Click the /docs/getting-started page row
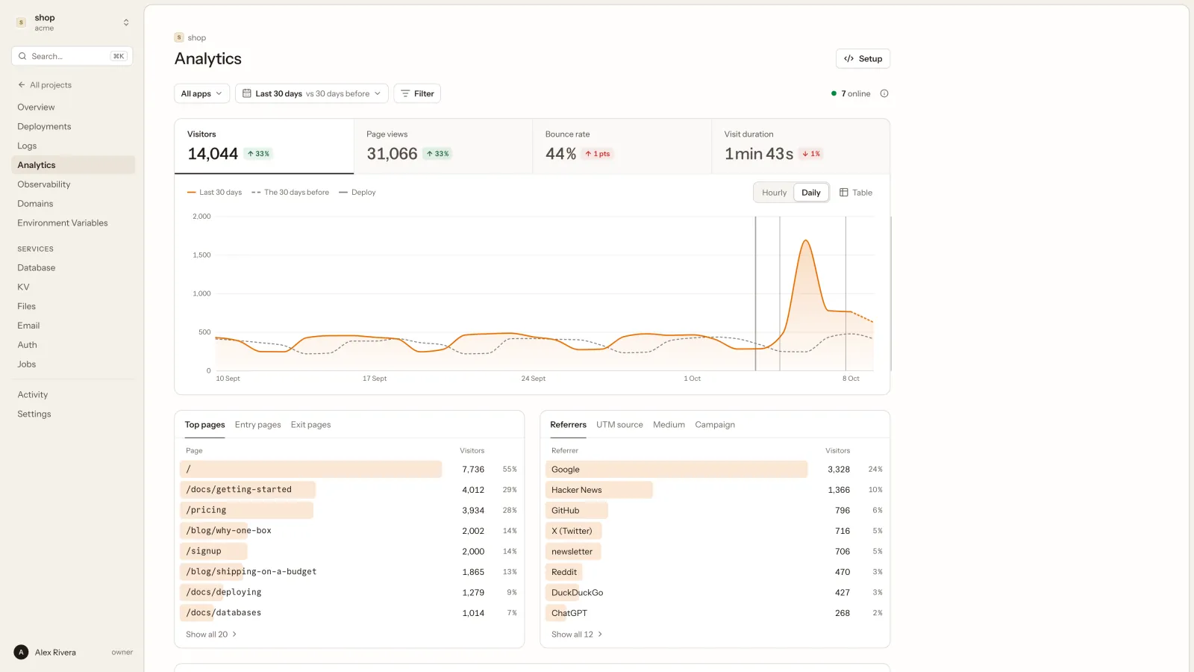1194x672 pixels. click(351, 490)
